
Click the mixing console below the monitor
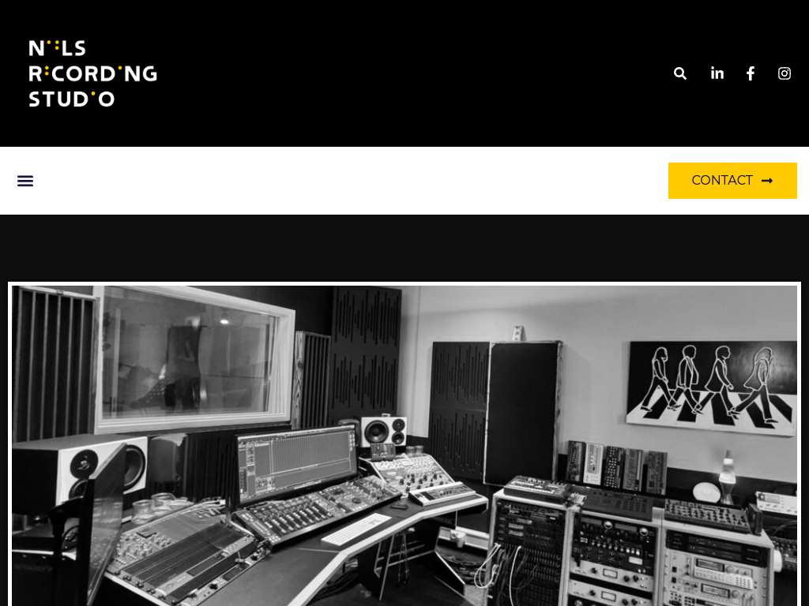pyautogui.click(x=318, y=511)
